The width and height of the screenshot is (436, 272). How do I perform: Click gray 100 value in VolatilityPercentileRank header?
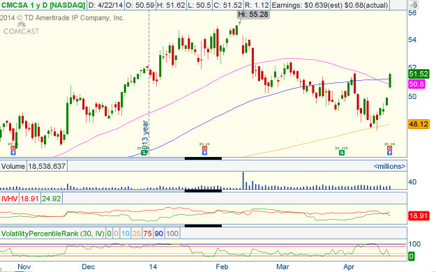click(172, 234)
